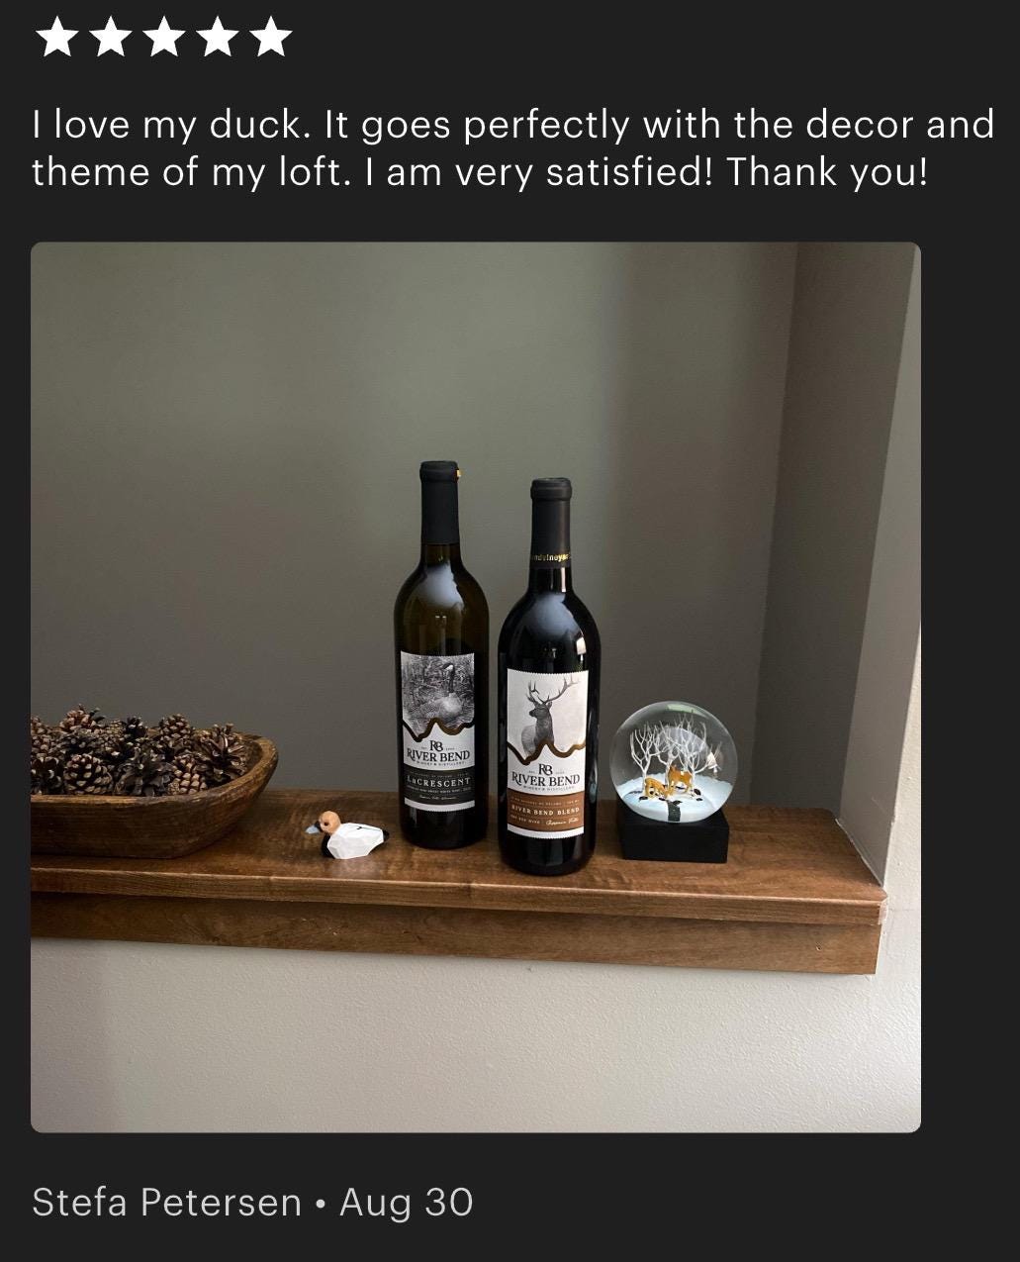Click the snow globe's black base
The height and width of the screenshot is (1262, 1020).
(673, 832)
